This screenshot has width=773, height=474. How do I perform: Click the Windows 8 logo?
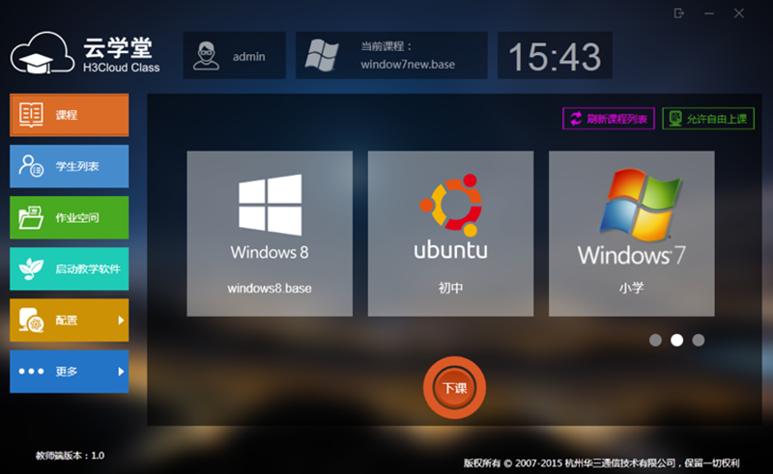point(271,205)
